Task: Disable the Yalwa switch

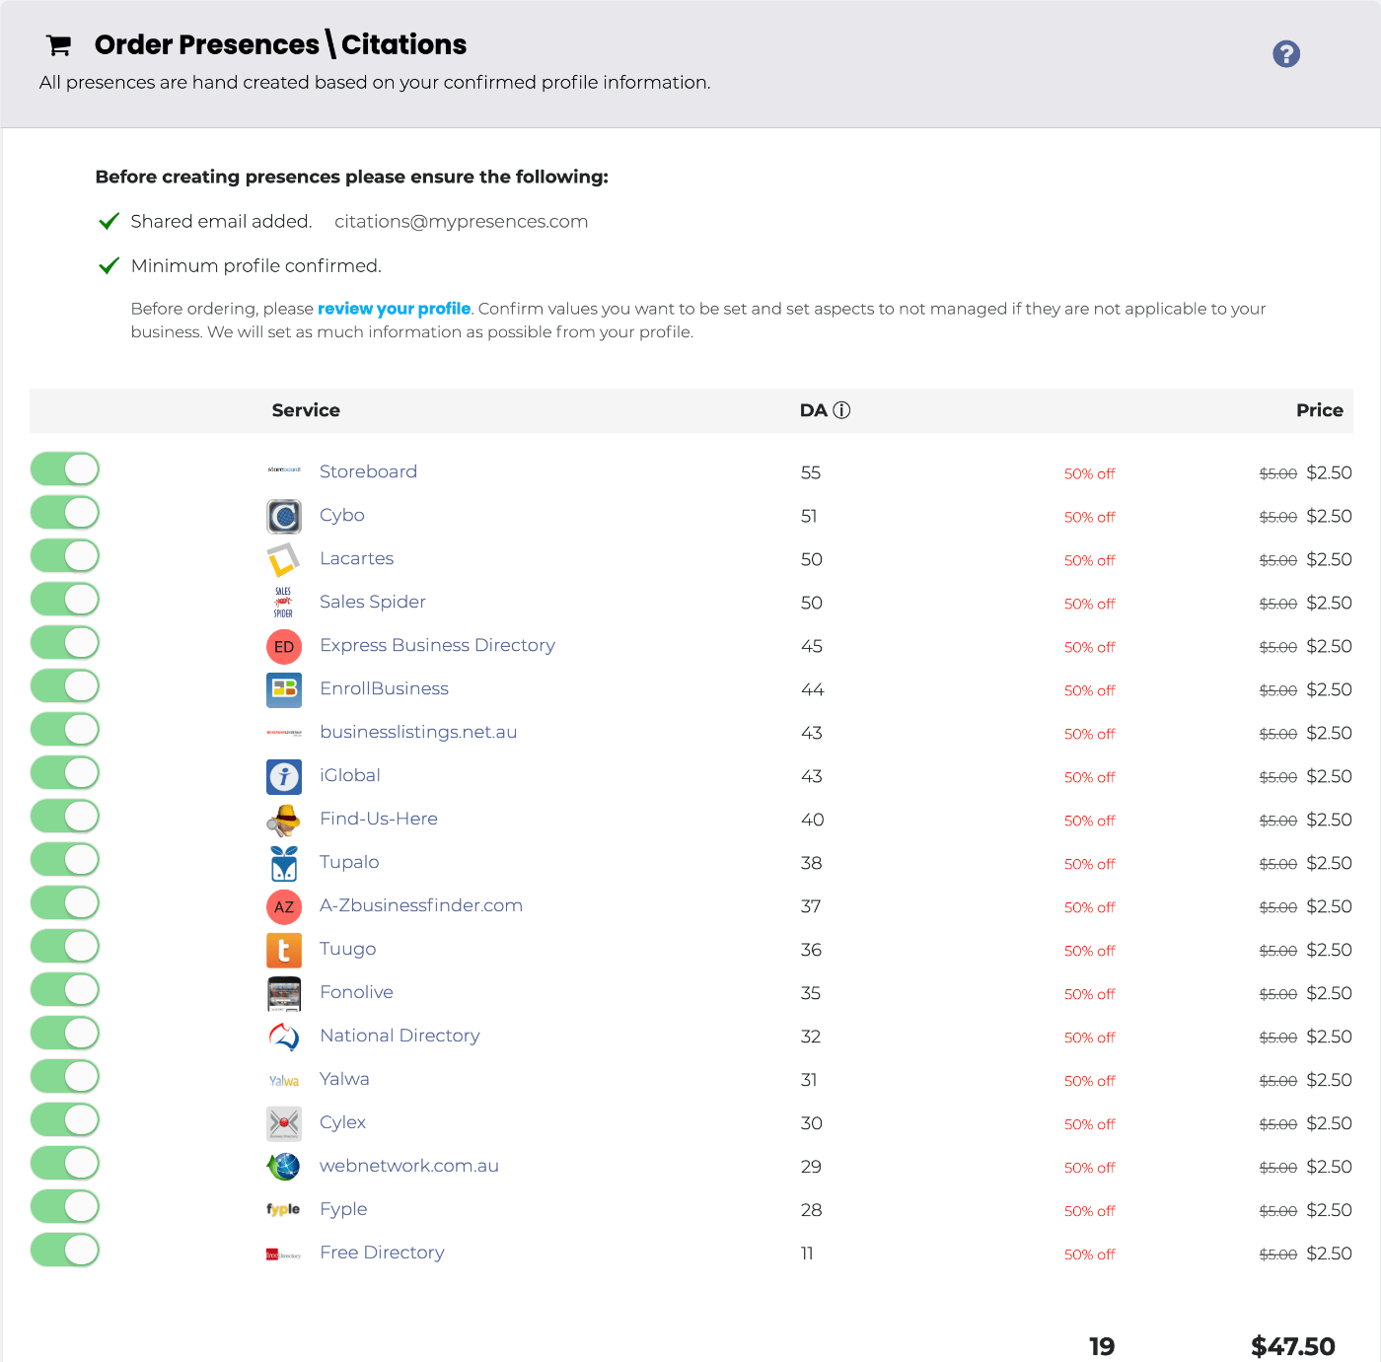Action: 65,1077
